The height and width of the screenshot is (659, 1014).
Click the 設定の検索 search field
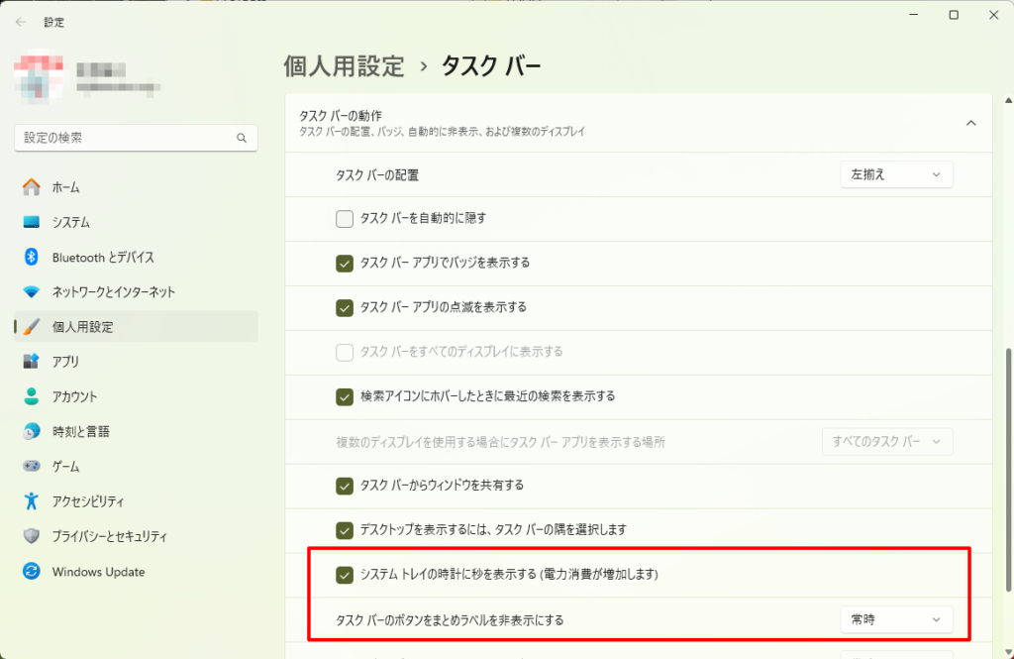click(x=124, y=138)
